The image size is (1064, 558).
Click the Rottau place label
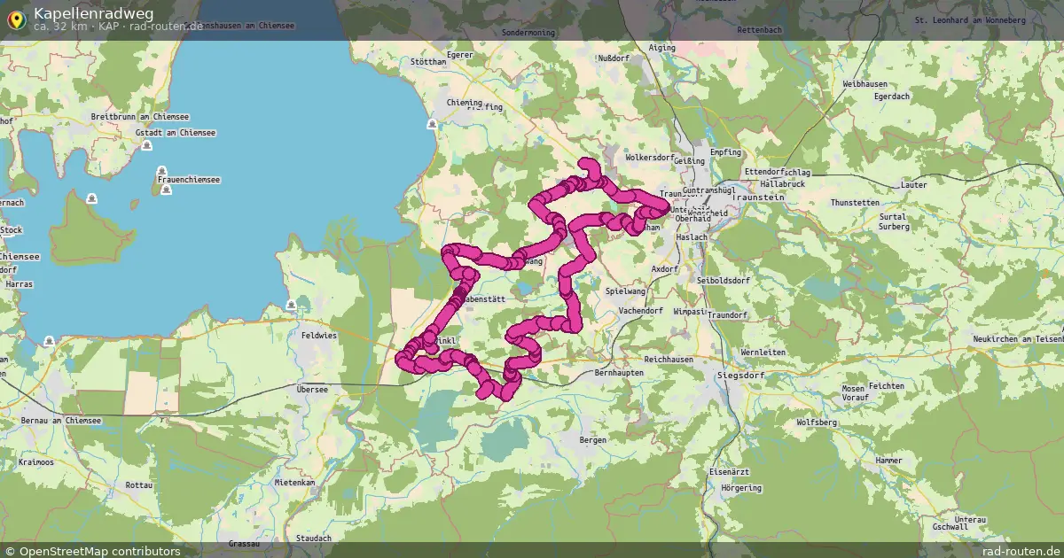point(139,485)
